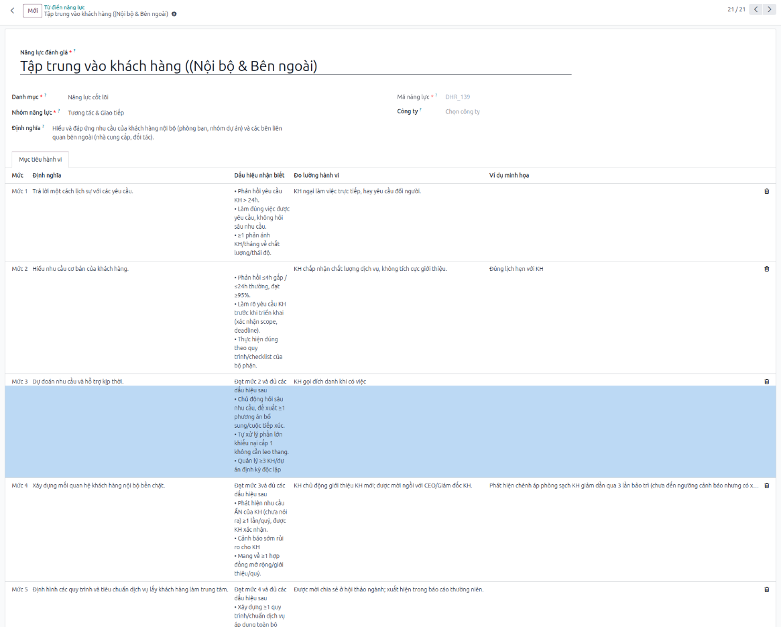781x627 pixels.
Task: Click the Mức 3 level cell
Action: click(19, 382)
